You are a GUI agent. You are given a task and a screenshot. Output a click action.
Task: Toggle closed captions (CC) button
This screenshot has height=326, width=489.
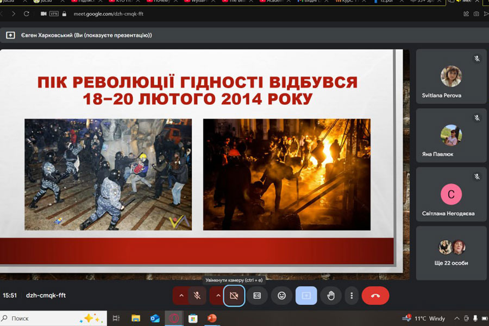257,296
